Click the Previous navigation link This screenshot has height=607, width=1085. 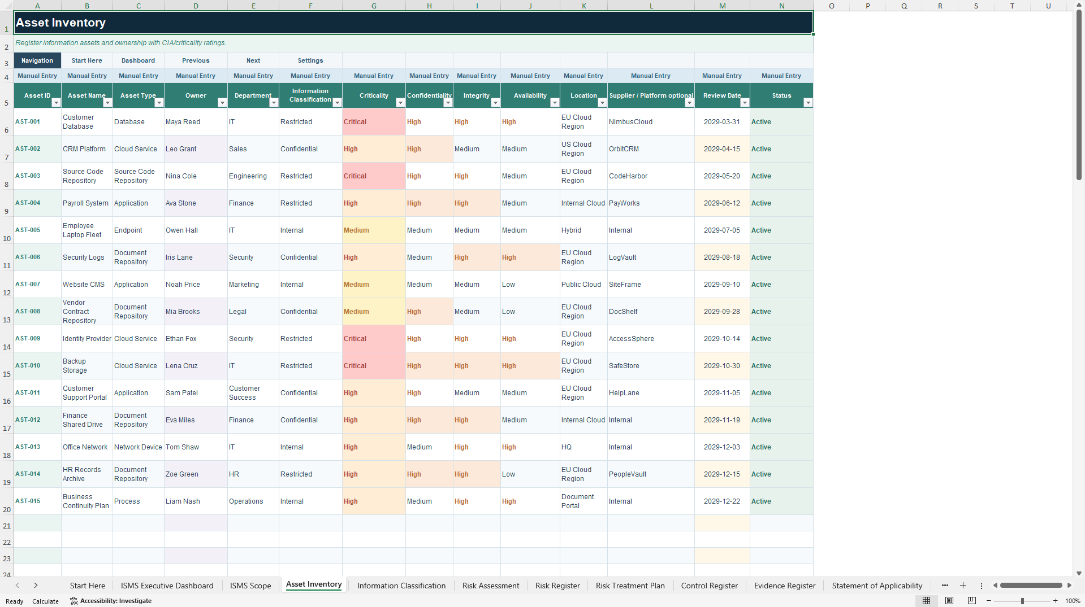tap(196, 60)
